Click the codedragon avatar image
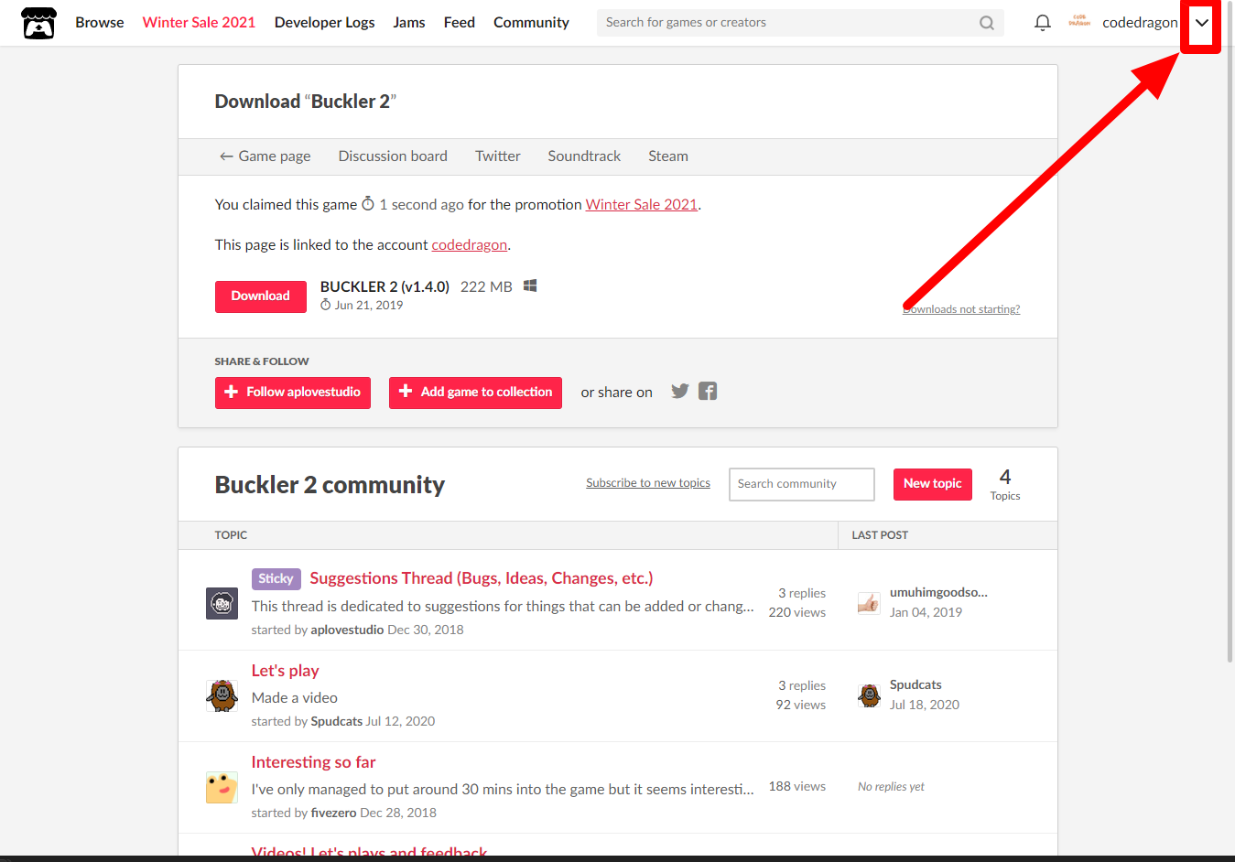This screenshot has width=1235, height=862. pos(1079,21)
